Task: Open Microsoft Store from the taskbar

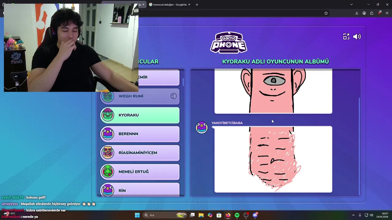Action: [219, 215]
